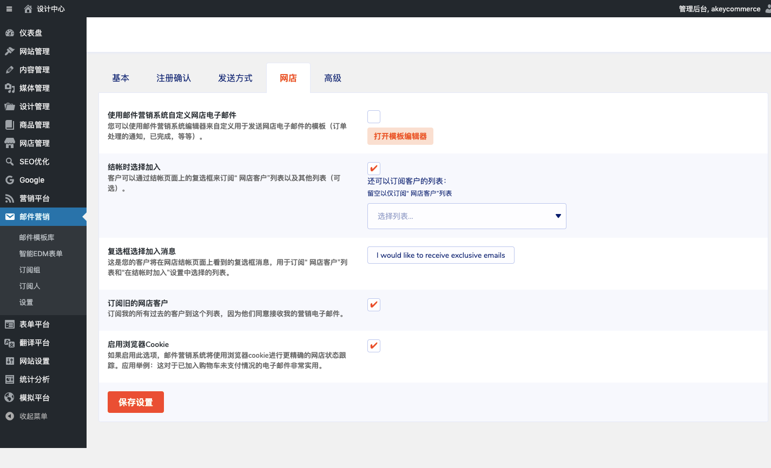Open 订阅组 submenu item
Screen dimensions: 771x468
pos(30,270)
